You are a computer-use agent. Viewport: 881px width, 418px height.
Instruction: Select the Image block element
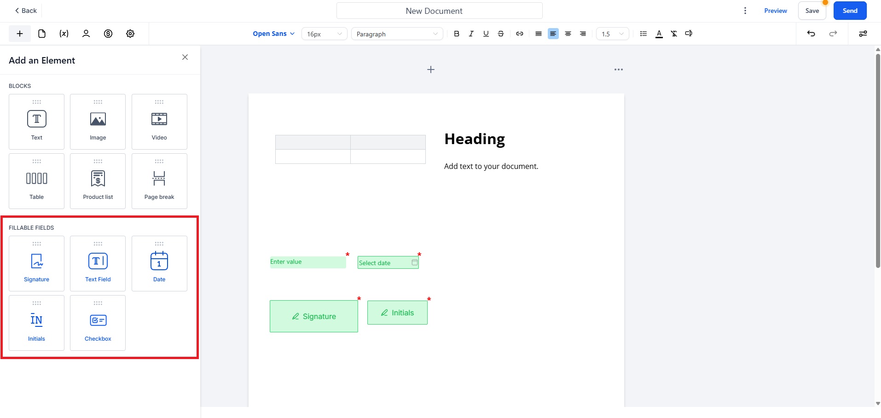click(98, 122)
